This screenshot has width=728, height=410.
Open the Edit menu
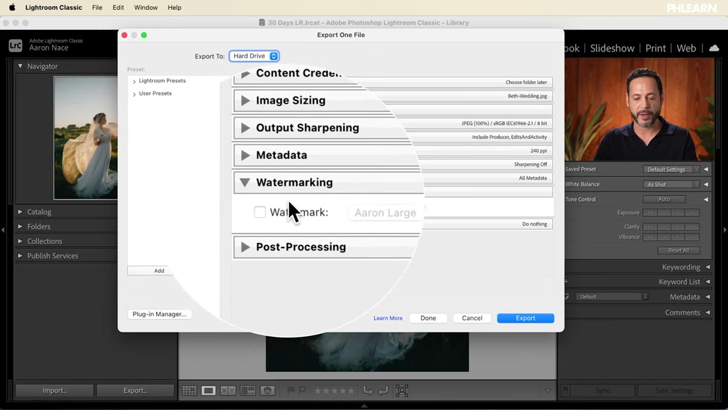118,7
